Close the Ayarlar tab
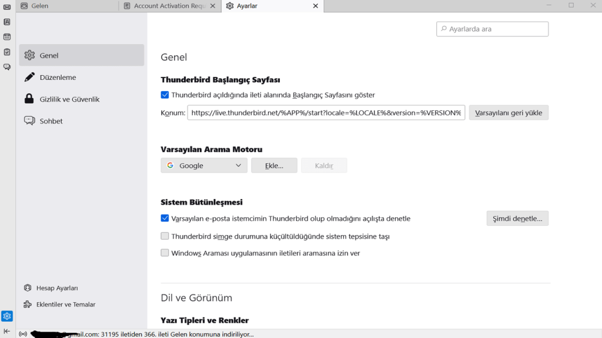The width and height of the screenshot is (602, 338). (x=316, y=6)
